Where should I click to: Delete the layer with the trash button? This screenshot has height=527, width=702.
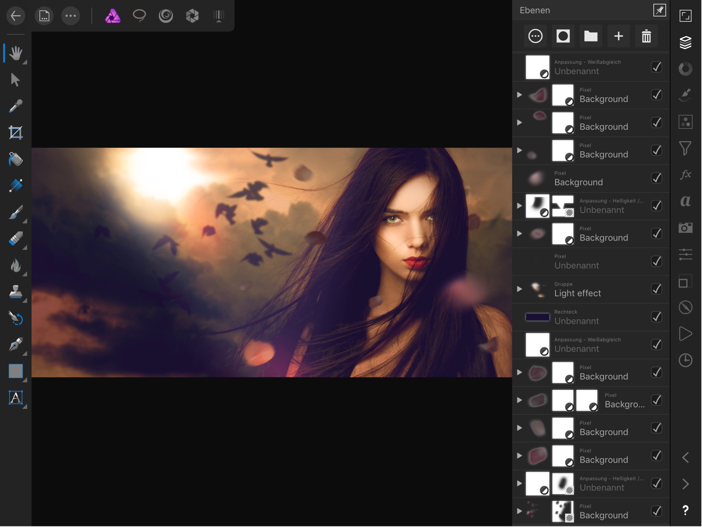coord(646,36)
